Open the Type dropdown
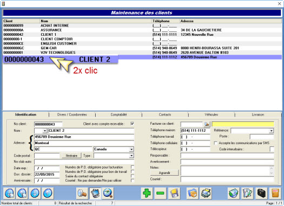This screenshot has height=206, width=284. 131,156
